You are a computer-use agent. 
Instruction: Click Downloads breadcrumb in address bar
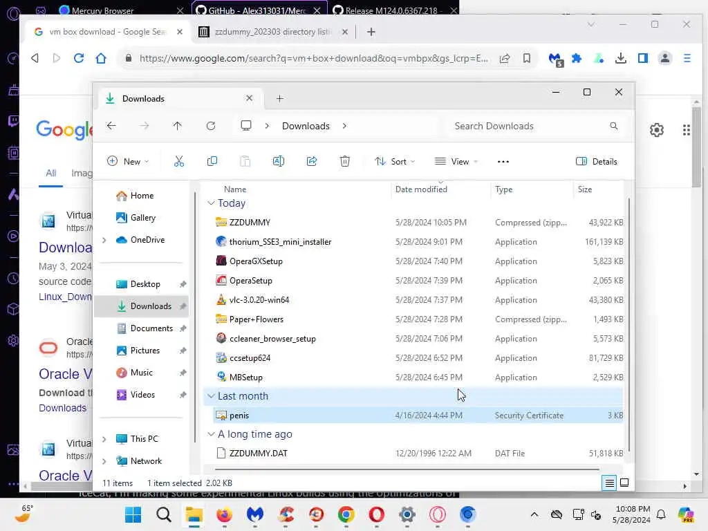(x=306, y=126)
